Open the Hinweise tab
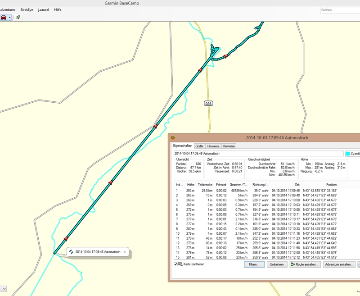The image size is (360, 296). pos(213,146)
